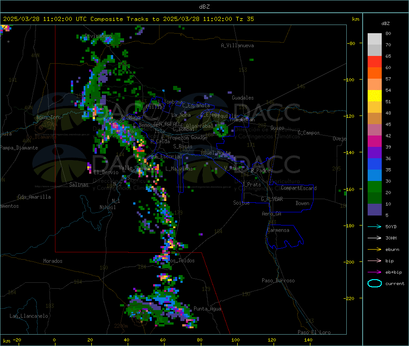Click the '2200m' contour label near bottom
The width and height of the screenshot is (409, 346).
click(x=121, y=326)
